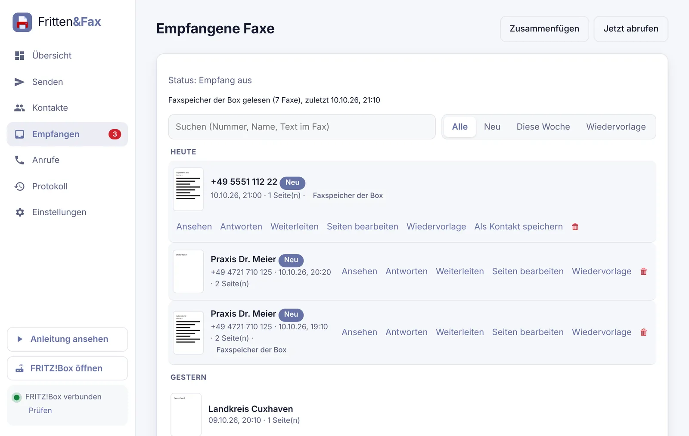Click the +49 5551 112 22 sender number
This screenshot has width=689, height=436.
(244, 182)
